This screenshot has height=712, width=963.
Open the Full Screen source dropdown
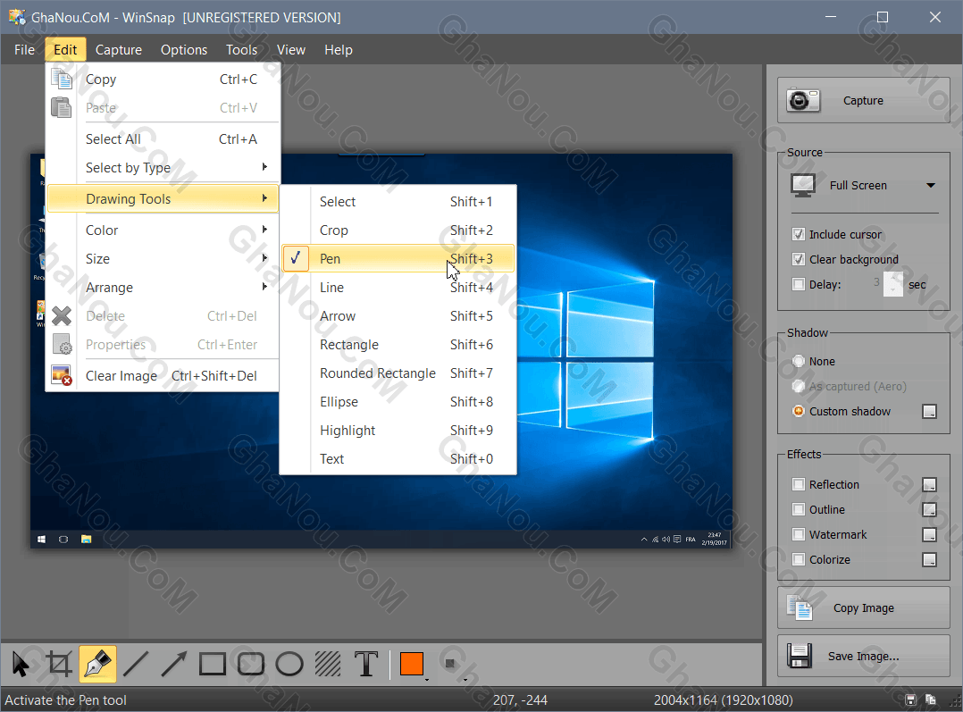tap(865, 185)
